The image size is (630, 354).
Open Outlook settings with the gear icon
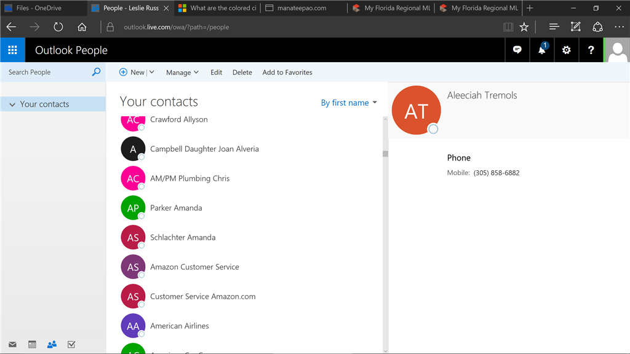tap(566, 50)
